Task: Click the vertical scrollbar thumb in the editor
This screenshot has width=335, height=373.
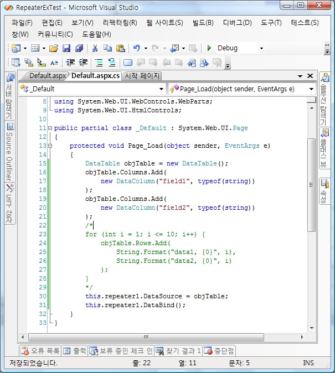Action: 311,185
